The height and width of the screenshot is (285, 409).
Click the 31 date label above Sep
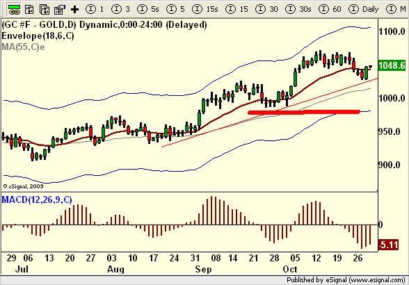[x=195, y=258]
